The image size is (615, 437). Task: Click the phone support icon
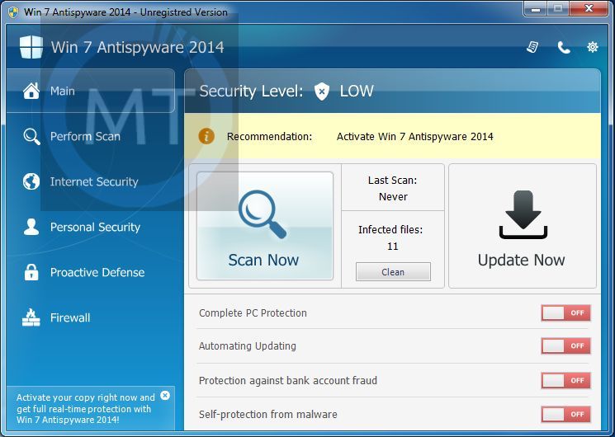[564, 48]
